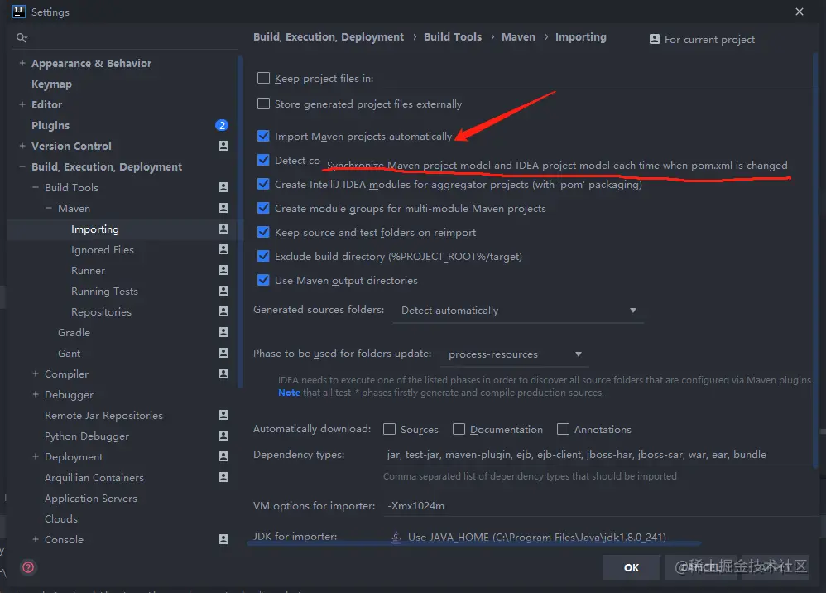Expand the Compiler node
Viewport: 826px width, 593px height.
pyautogui.click(x=36, y=374)
